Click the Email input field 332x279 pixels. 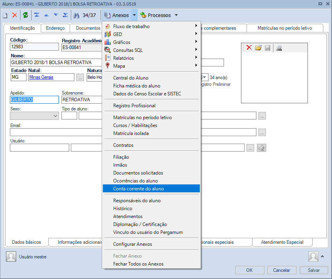[x=56, y=132]
